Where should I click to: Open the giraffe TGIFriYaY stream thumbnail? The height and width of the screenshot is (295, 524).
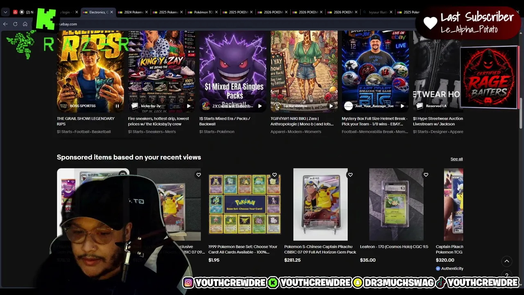304,72
